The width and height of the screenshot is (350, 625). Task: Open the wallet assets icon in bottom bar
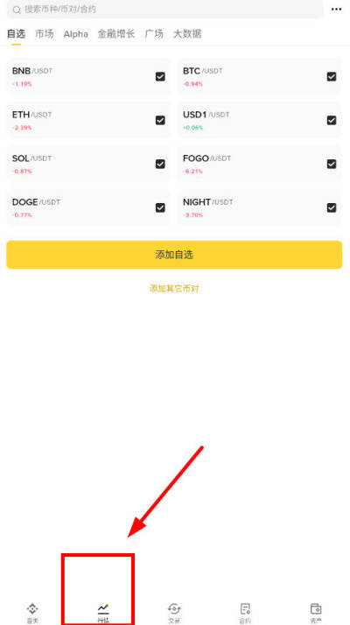(x=316, y=608)
